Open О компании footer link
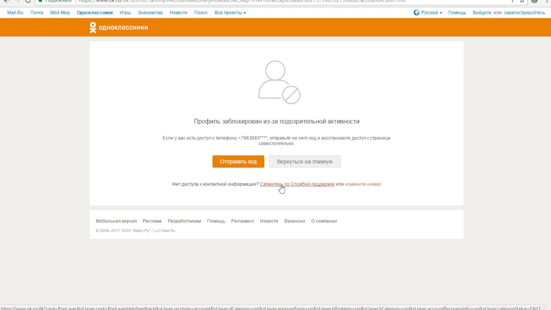This screenshot has height=310, width=551. click(324, 221)
